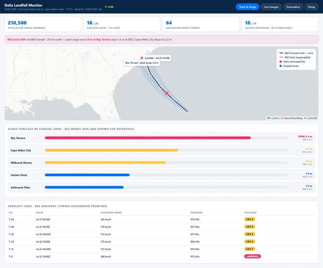Click the Cape Alden City surge bar
Image resolution: width=323 pixels, height=268 pixels.
(111, 150)
